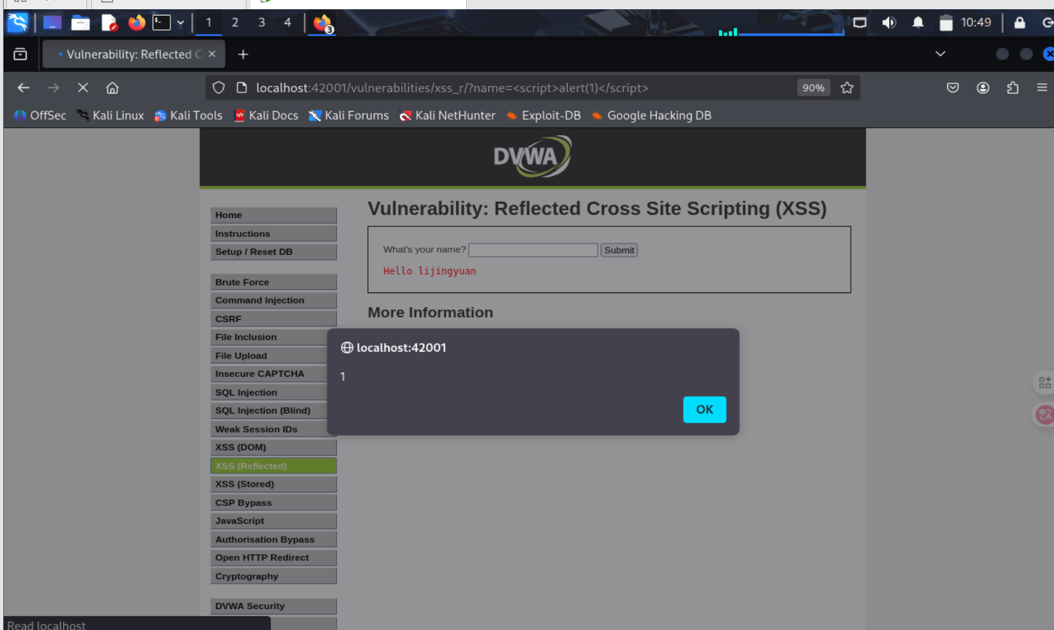This screenshot has height=630, width=1054.
Task: Click the 10:49 clock
Action: click(976, 23)
